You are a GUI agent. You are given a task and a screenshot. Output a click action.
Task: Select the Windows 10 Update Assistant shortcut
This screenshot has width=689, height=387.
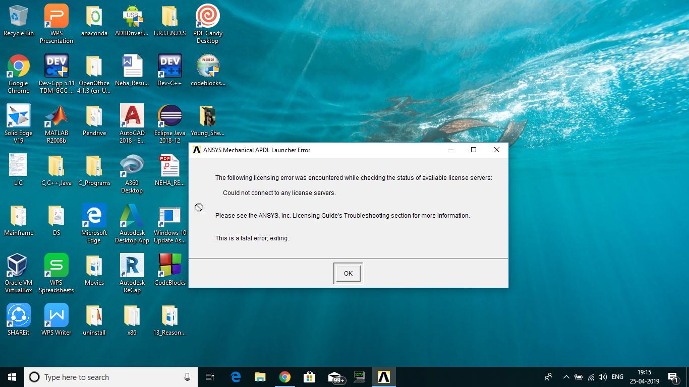170,224
